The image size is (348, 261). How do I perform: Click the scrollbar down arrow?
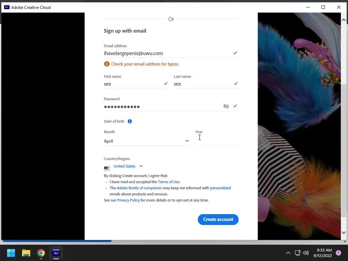[344, 232]
